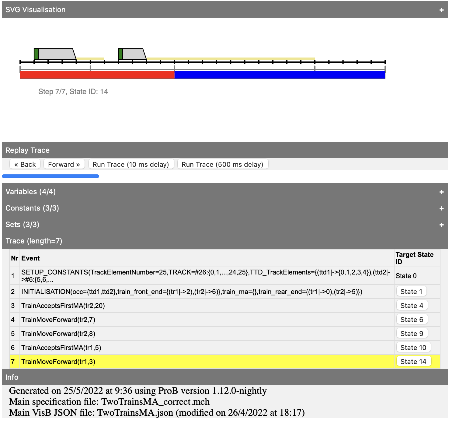This screenshot has width=449, height=423.
Task: Run Trace with 10 ms delay
Action: pos(131,164)
